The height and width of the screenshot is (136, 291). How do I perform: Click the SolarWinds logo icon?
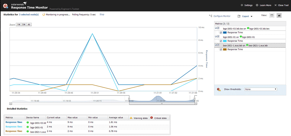pyautogui.click(x=5, y=5)
